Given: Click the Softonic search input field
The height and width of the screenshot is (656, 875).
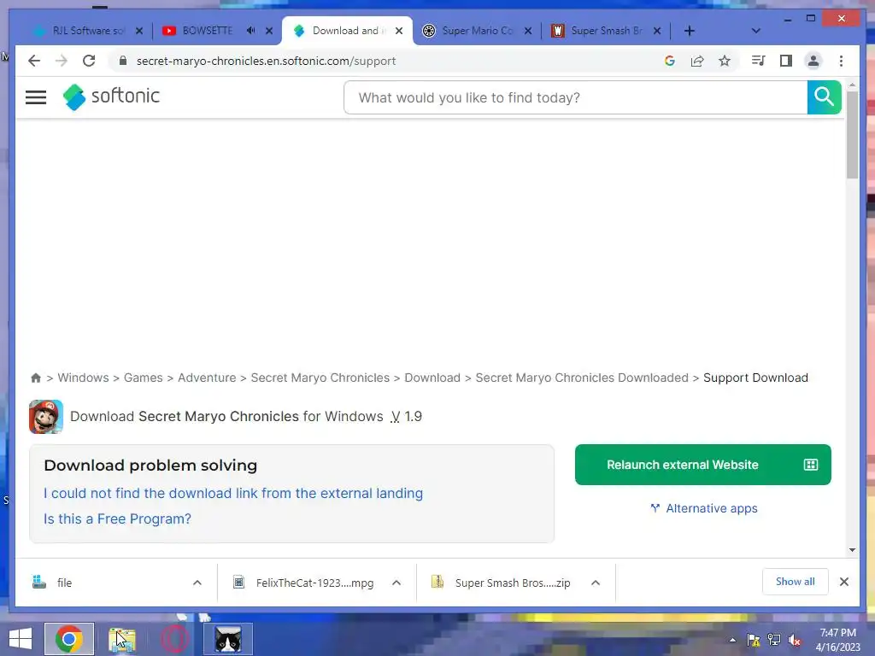Looking at the screenshot, I should point(575,97).
